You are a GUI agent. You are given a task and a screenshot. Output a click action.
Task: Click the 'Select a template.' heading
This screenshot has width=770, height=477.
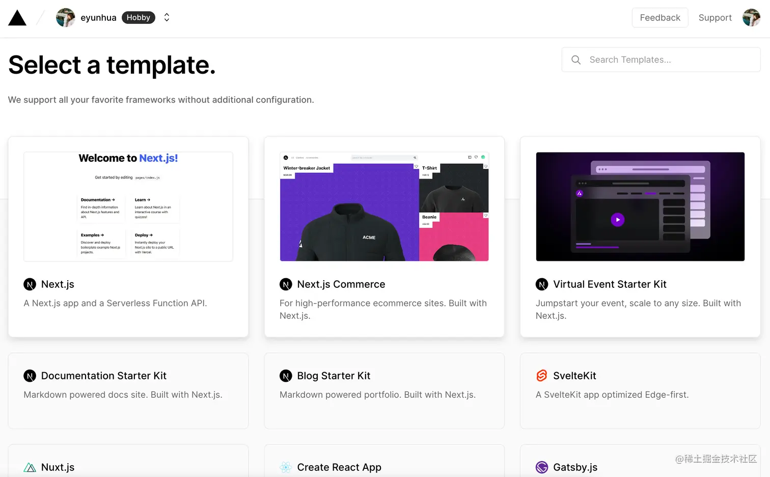[x=112, y=65]
